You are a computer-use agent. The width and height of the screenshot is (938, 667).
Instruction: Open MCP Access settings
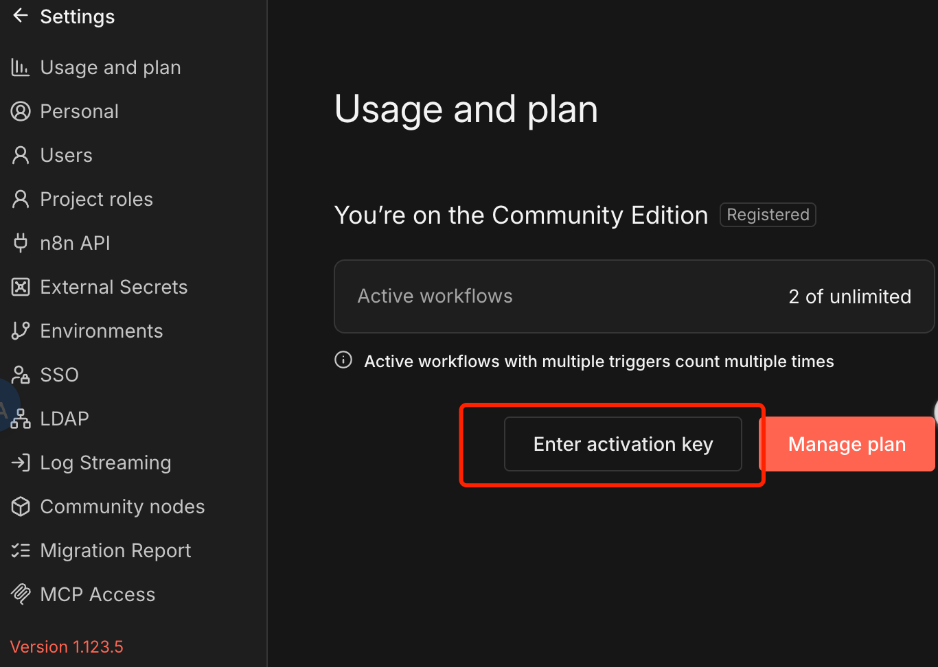[x=98, y=594]
